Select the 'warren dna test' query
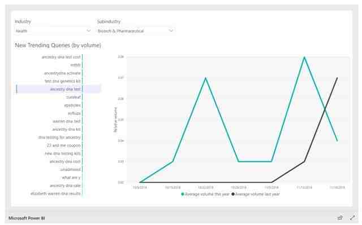Image resolution: width=362 pixels, height=225 pixels. [x=67, y=121]
